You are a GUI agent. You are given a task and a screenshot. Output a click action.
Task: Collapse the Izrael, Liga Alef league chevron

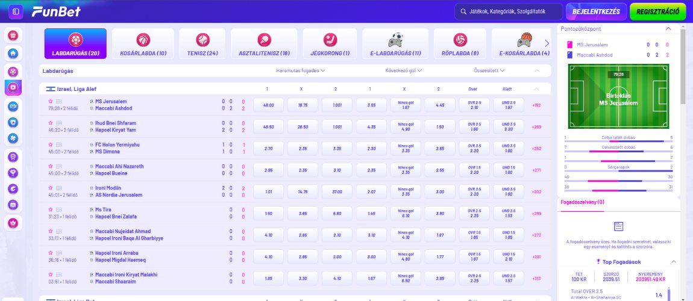537,88
